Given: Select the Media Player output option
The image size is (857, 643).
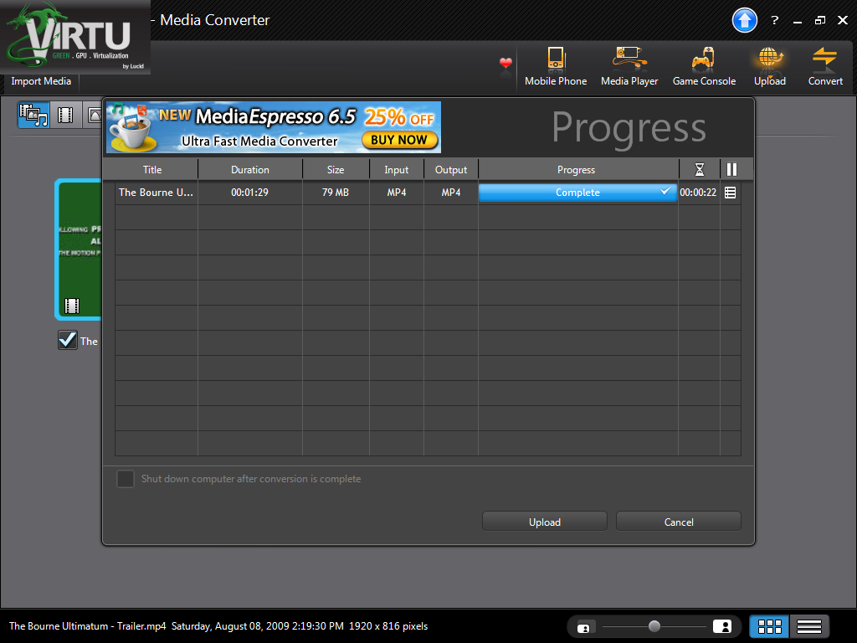Looking at the screenshot, I should (x=629, y=67).
